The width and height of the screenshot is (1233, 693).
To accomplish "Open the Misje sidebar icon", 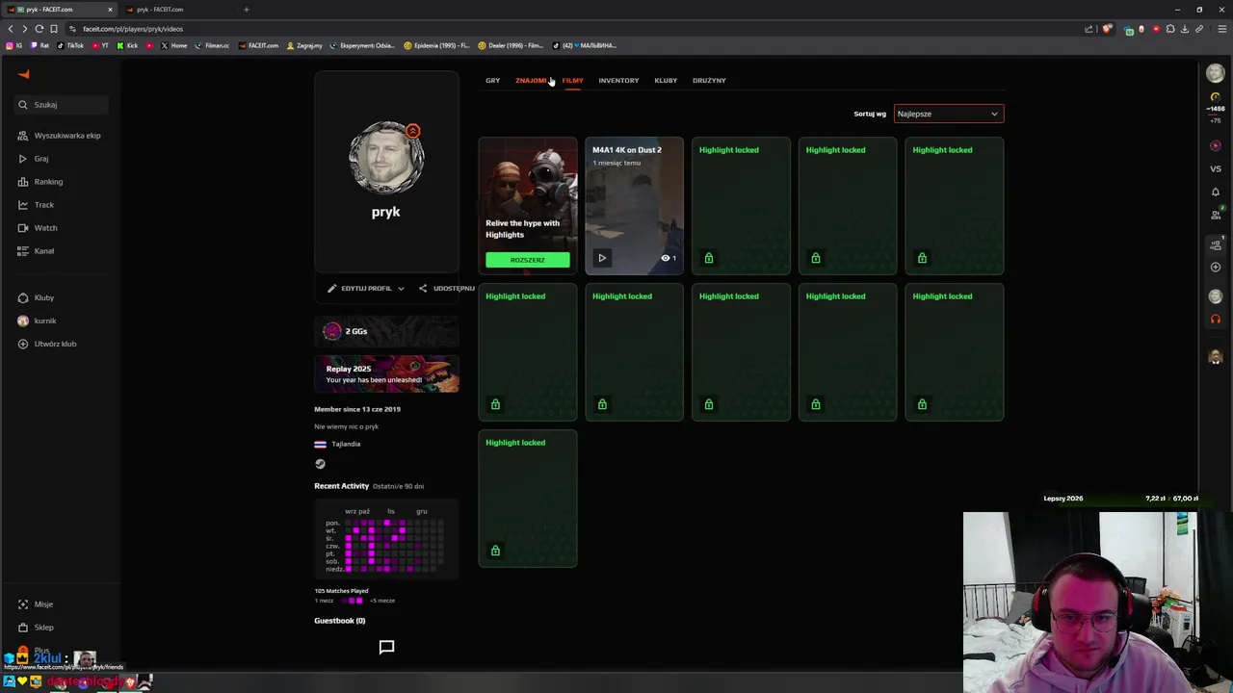I will pos(22,604).
